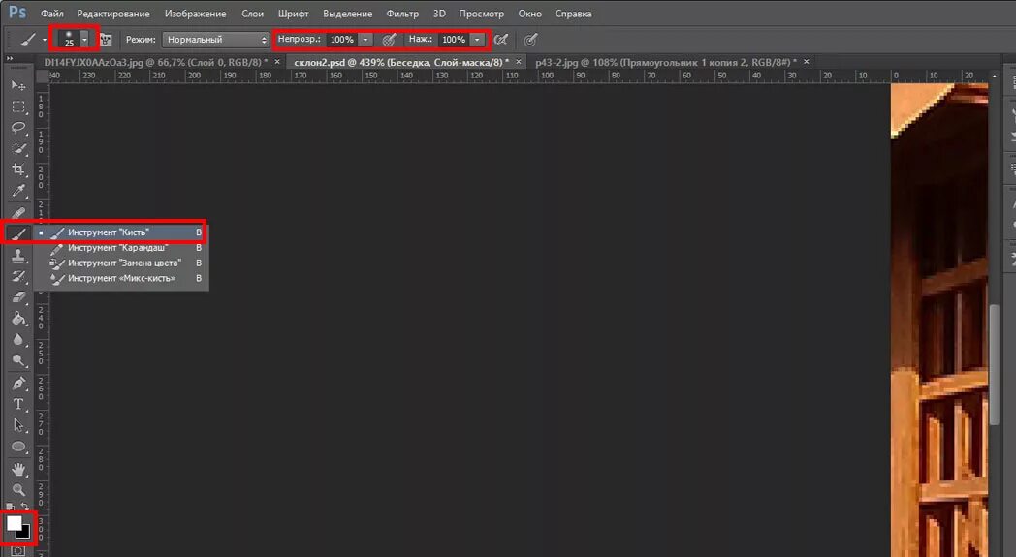The image size is (1016, 557).
Task: Open the Файл menu
Action: click(51, 14)
